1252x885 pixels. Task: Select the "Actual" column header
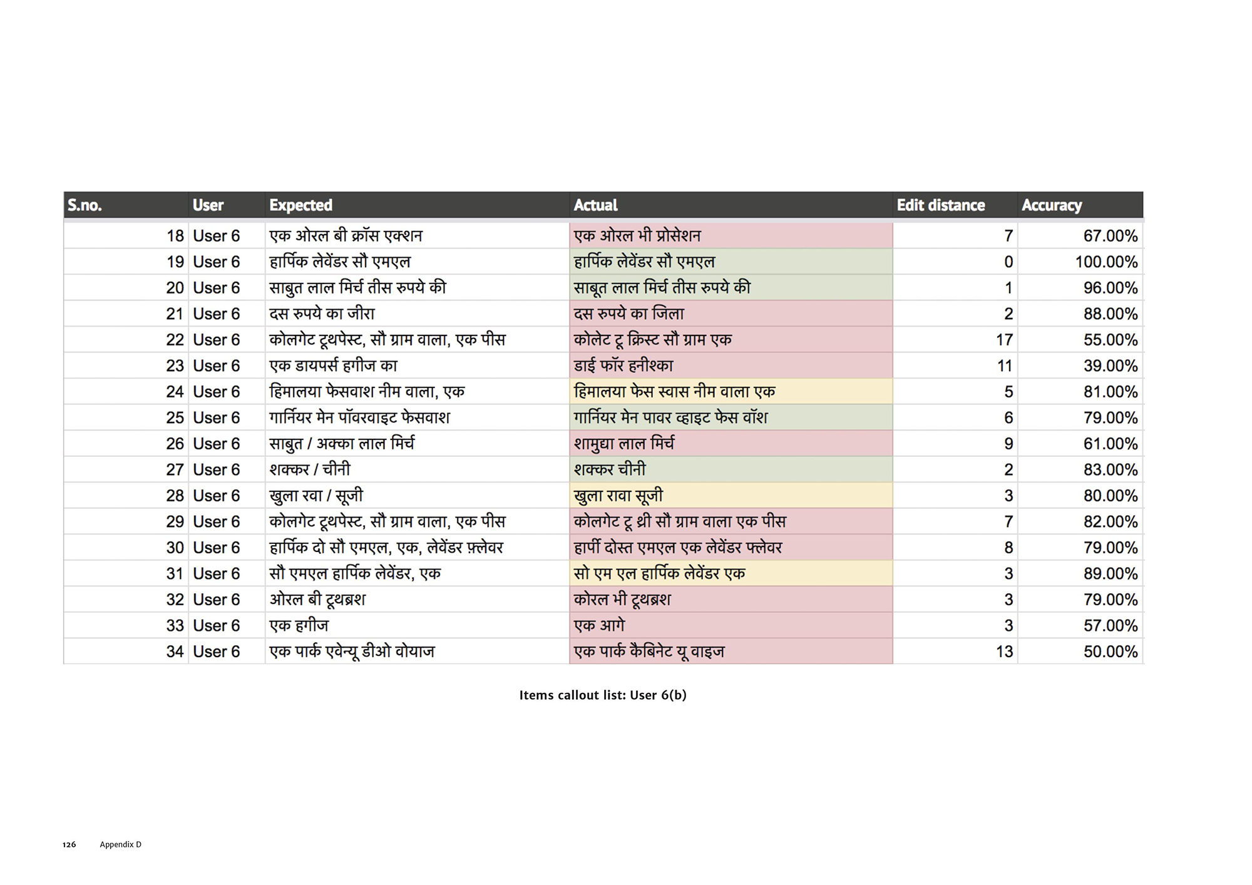tap(595, 205)
